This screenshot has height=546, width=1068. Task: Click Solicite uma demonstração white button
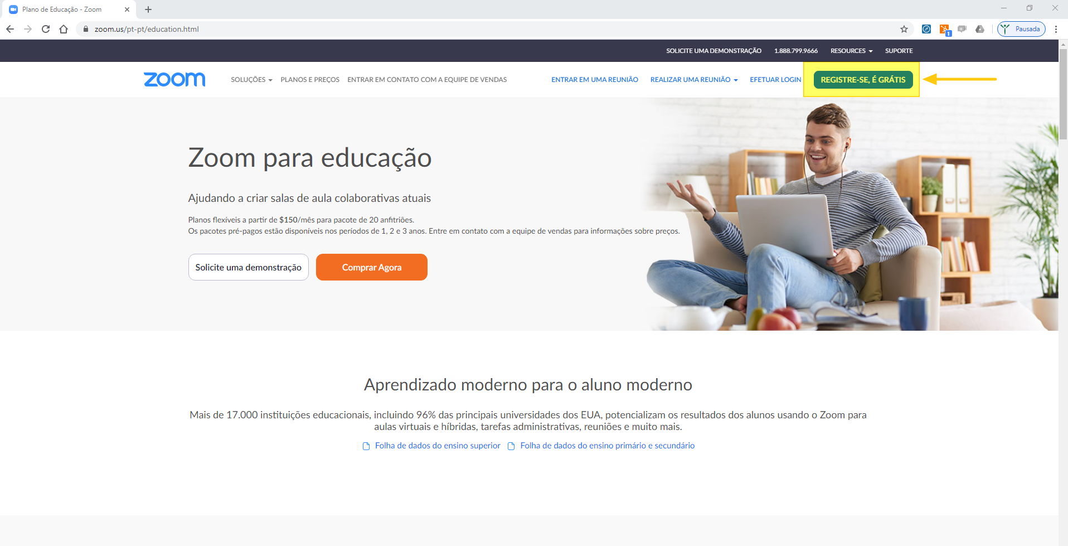[249, 267]
